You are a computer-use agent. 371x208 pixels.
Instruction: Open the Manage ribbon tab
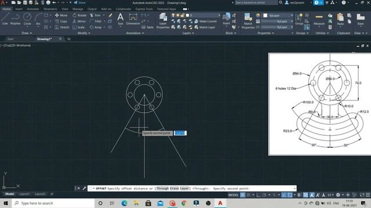point(78,9)
